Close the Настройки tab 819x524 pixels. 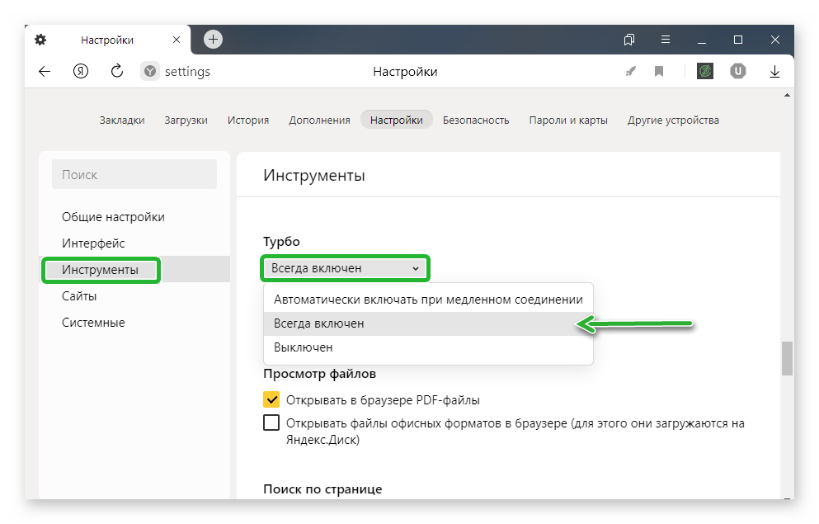point(177,40)
